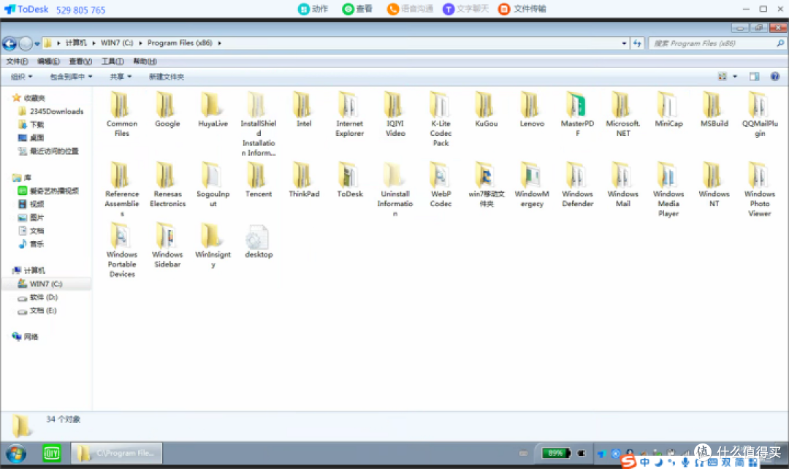Launch iQIYI from the taskbar

point(51,454)
